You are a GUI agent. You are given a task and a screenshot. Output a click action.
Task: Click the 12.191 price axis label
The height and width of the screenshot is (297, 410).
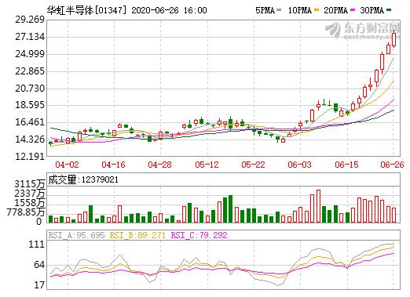click(x=30, y=157)
